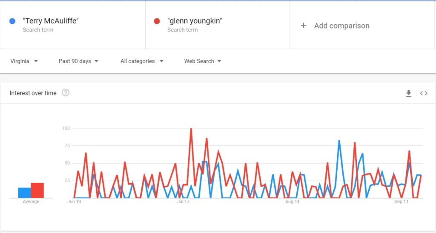Open the Interest over time help icon
Screen dimensions: 436x233
pyautogui.click(x=65, y=92)
